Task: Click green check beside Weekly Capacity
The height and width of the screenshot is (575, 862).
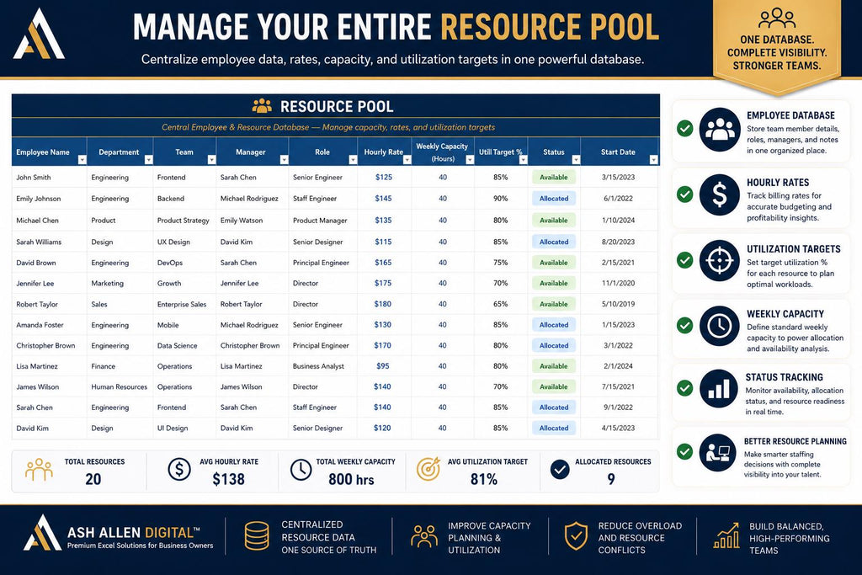Action: pyautogui.click(x=685, y=326)
